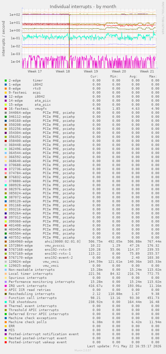This screenshot has height=354, width=166.
Task: Click the red swatch beside 16-fasteoi vmwgfx
Action: (6, 109)
